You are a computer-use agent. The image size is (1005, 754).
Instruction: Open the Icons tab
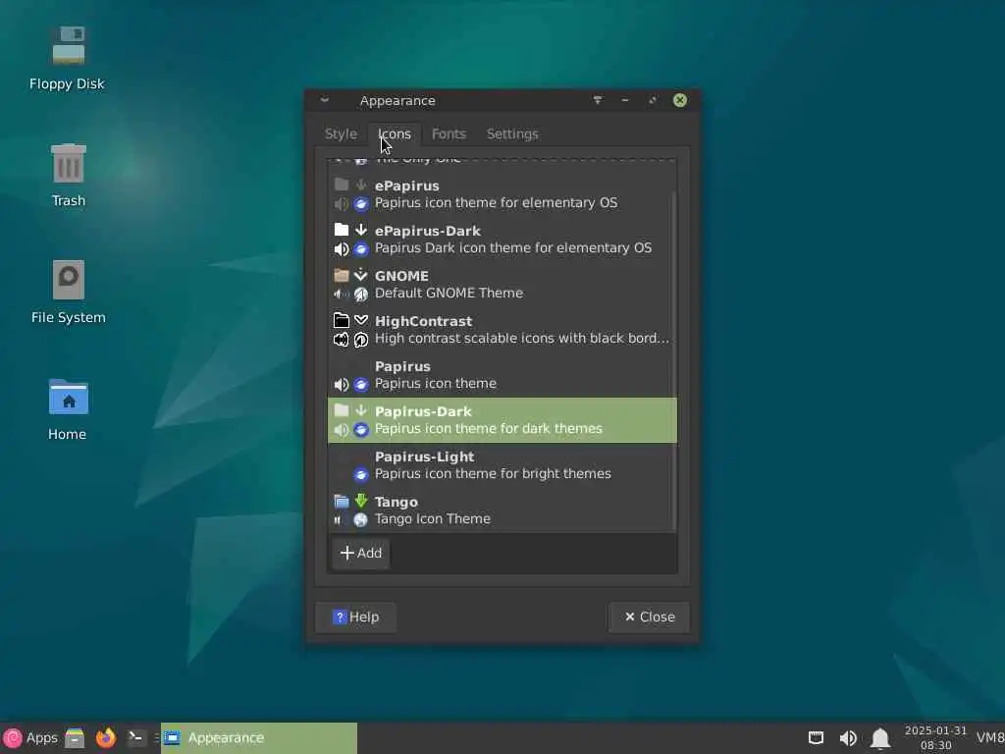click(x=395, y=134)
